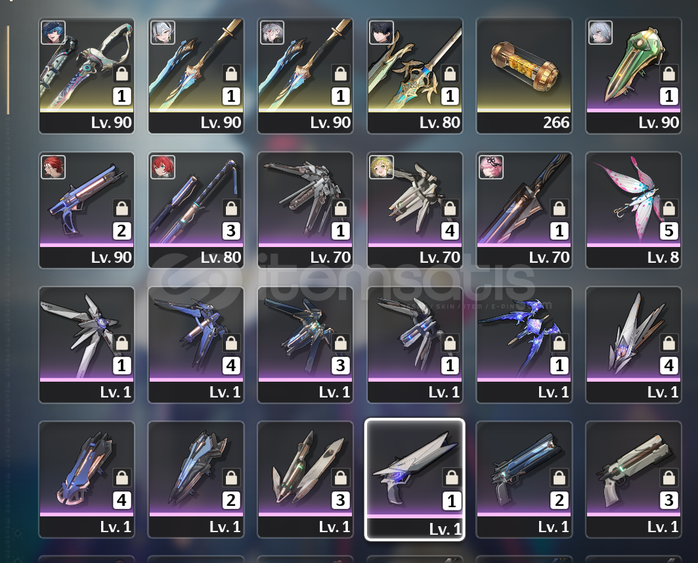Toggle lock on highlighted white pistol
The width and height of the screenshot is (698, 563).
click(451, 476)
